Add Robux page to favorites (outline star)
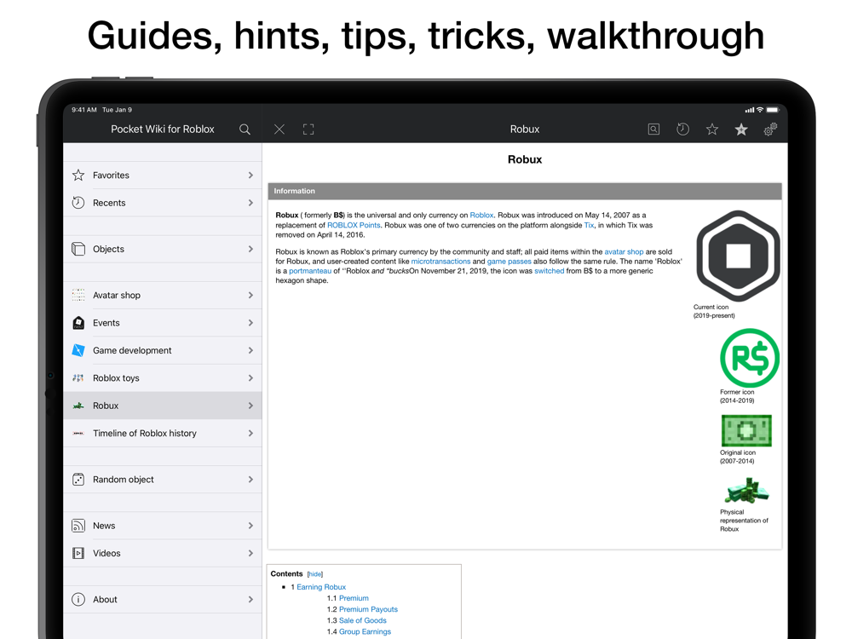Viewport: 852px width, 639px height. [x=711, y=130]
